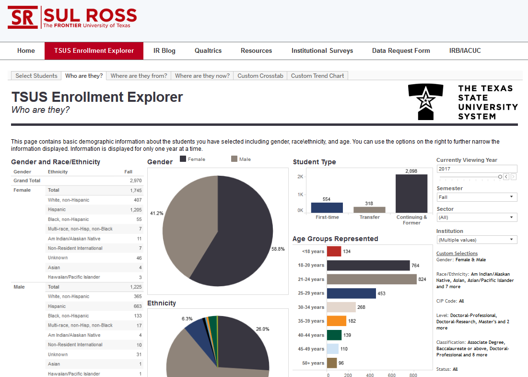528x377 pixels.
Task: Click the Male Black, non-Hispanic value 133
Action: pos(138,316)
